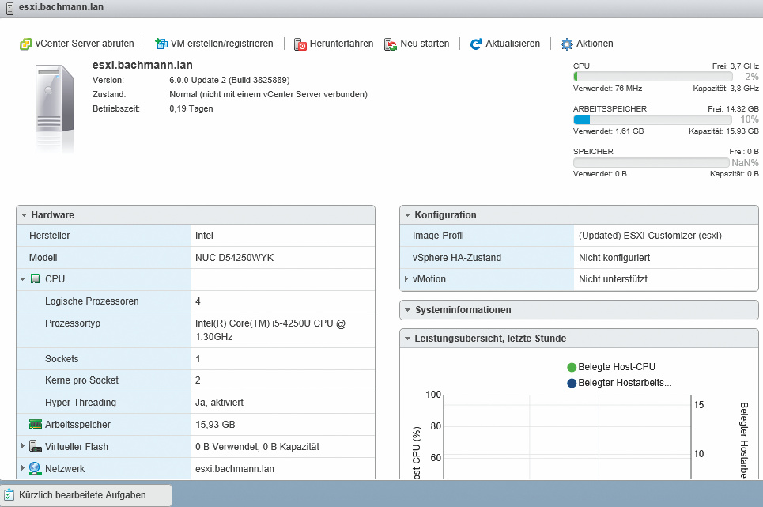Click the Kerne pro Socket row
This screenshot has width=763, height=507.
click(195, 380)
